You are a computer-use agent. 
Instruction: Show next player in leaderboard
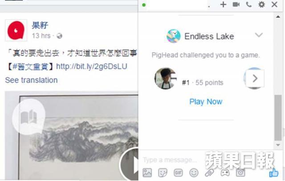[255, 79]
